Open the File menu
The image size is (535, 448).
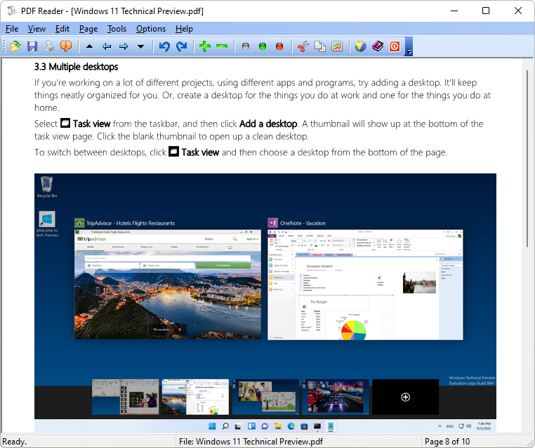coord(12,29)
